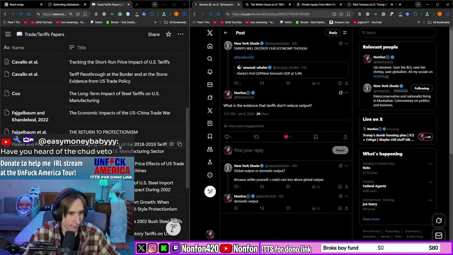Switch to the Private Equity Firms tab
This screenshot has width=453, height=255.
(x=319, y=5)
